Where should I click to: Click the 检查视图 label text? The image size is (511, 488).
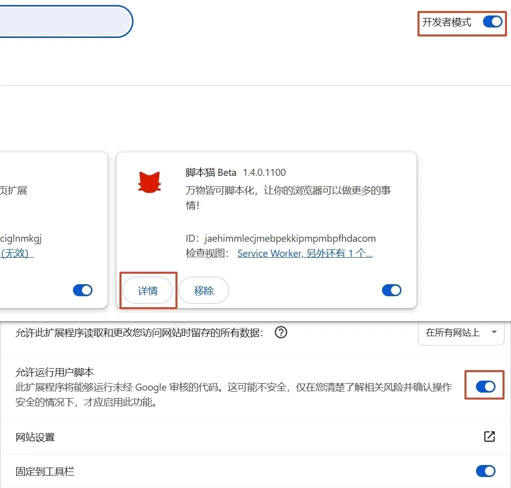[208, 253]
